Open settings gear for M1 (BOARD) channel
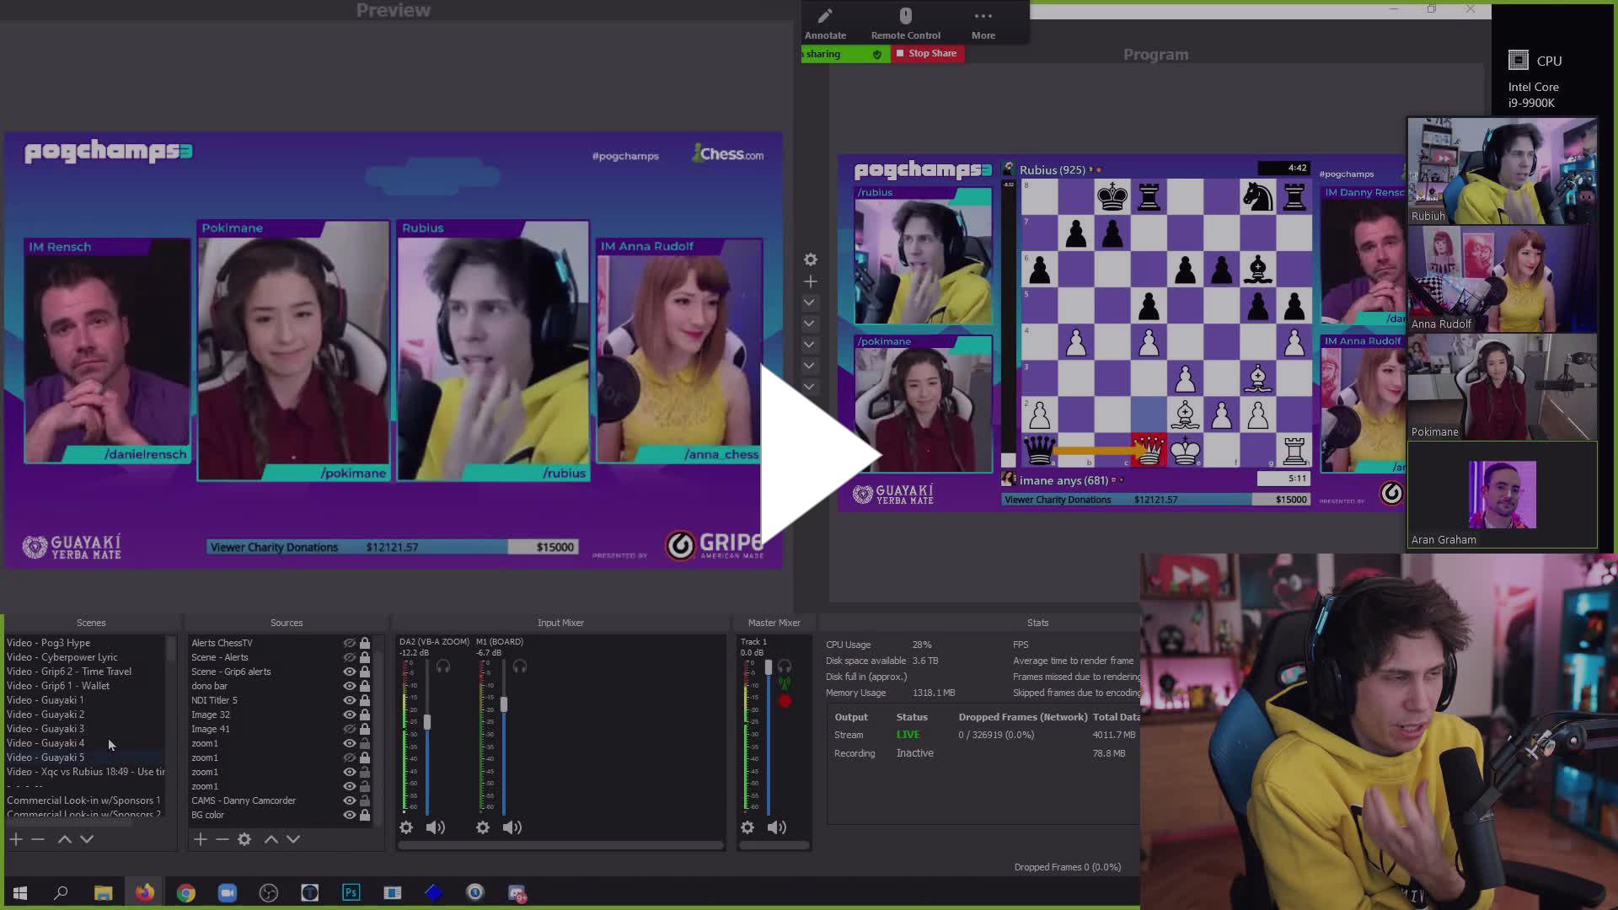1618x910 pixels. 483,827
